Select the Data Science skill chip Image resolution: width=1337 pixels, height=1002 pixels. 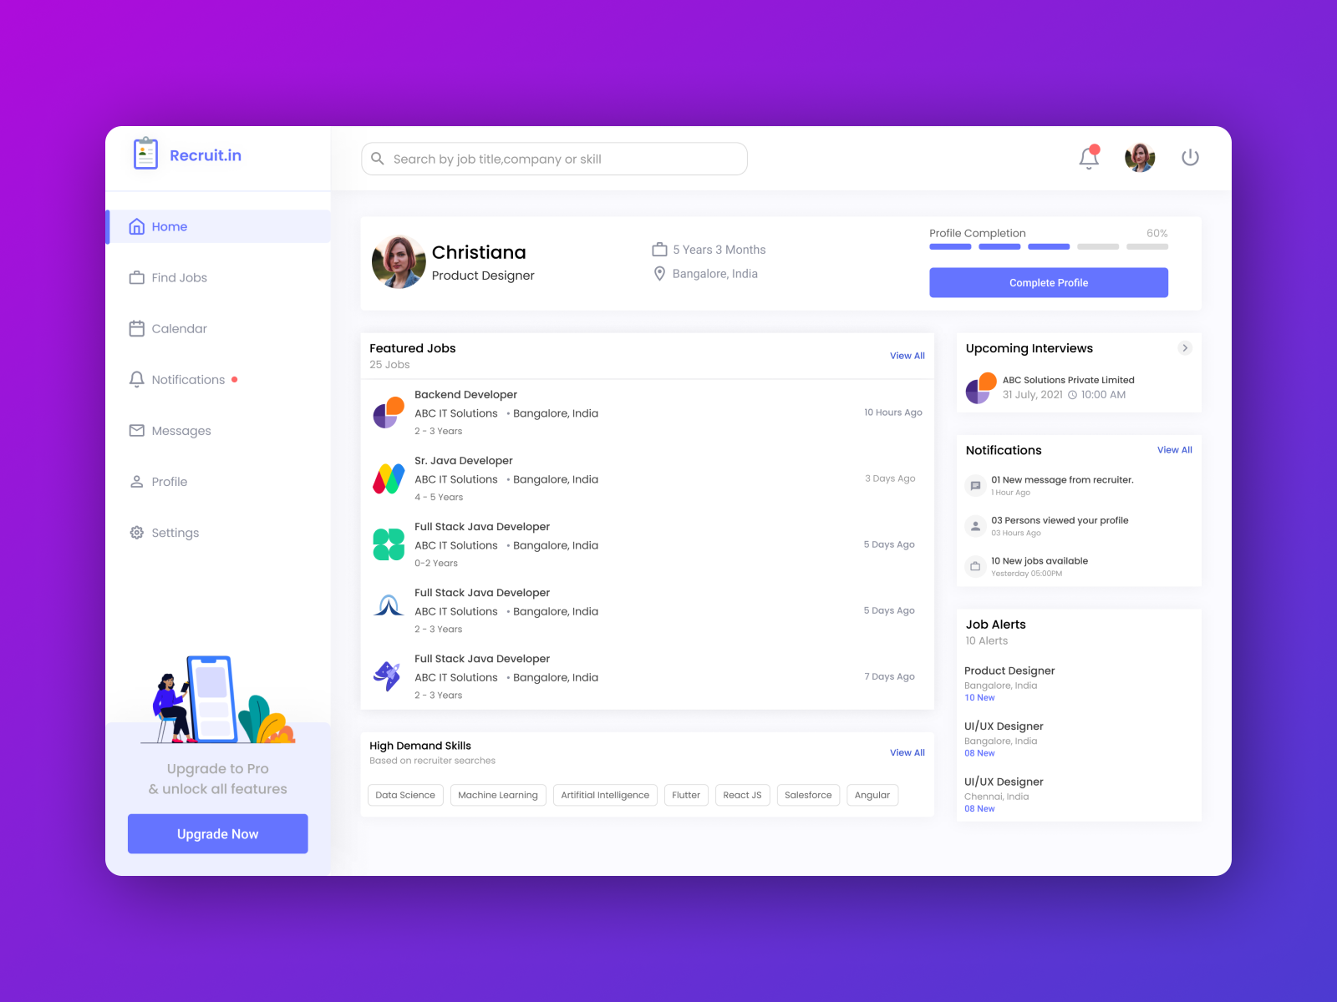point(405,795)
